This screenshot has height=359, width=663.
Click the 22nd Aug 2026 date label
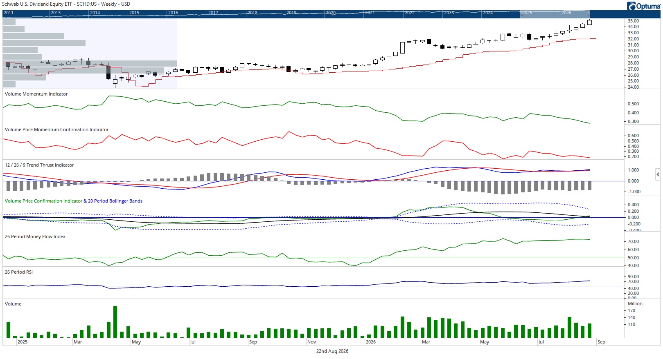(332, 351)
